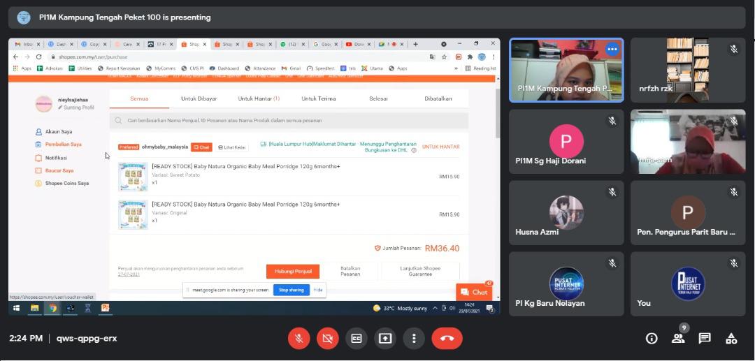
Task: Open PowerPoint in shared taskbar
Action: (x=105, y=308)
